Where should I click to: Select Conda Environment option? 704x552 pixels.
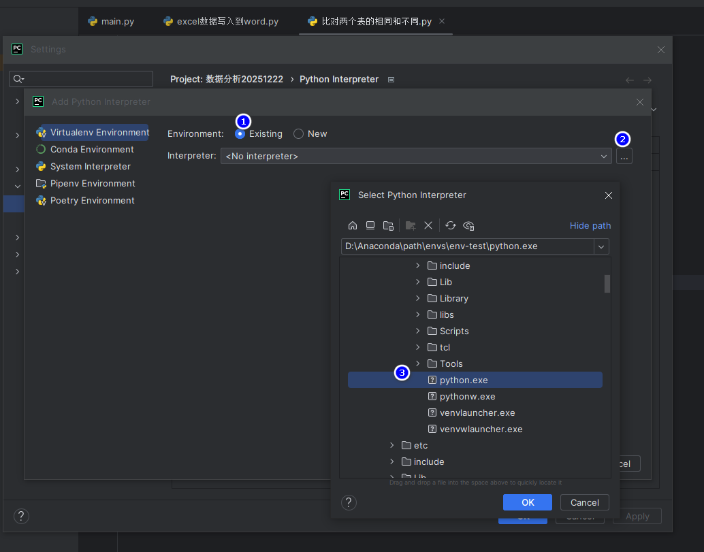(85, 150)
